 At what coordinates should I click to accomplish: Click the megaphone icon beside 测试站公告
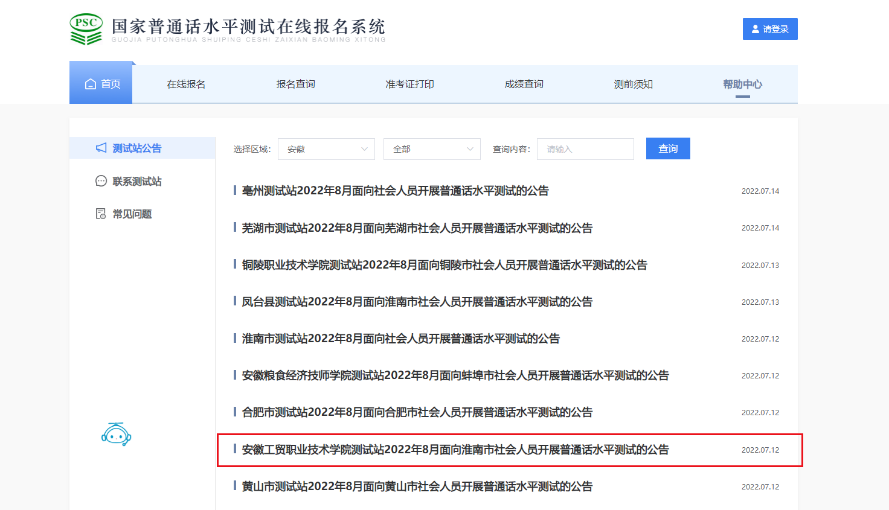click(x=101, y=148)
